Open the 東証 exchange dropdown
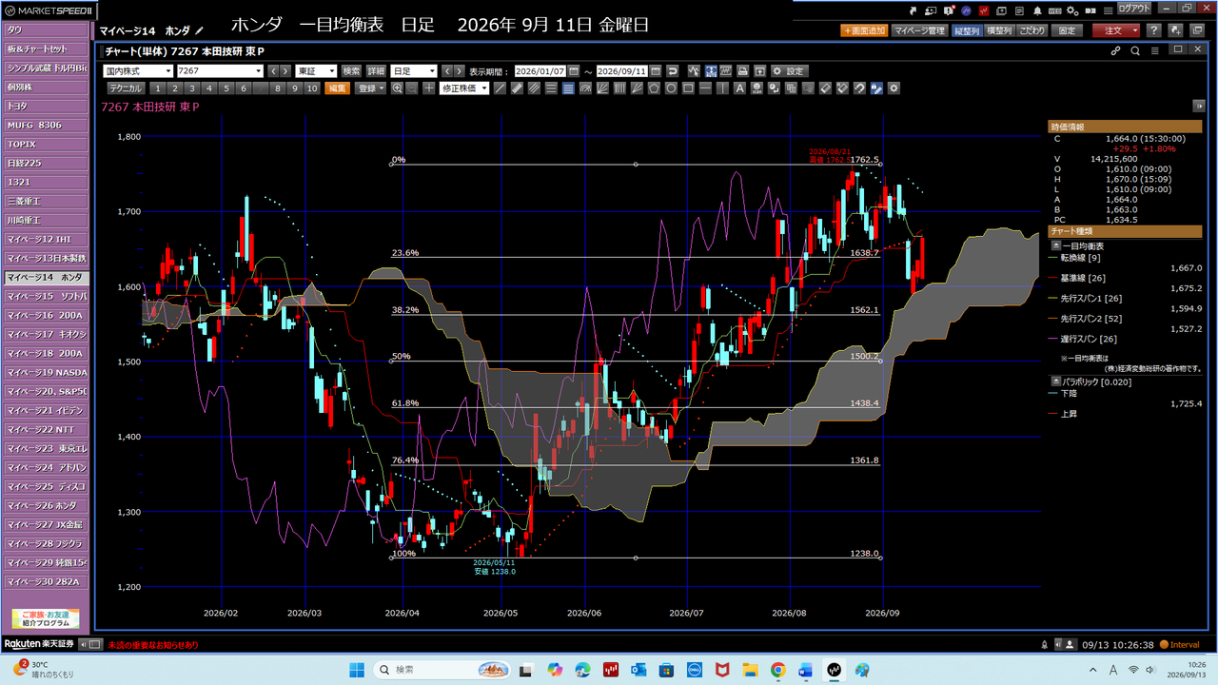This screenshot has width=1218, height=685. click(x=317, y=71)
